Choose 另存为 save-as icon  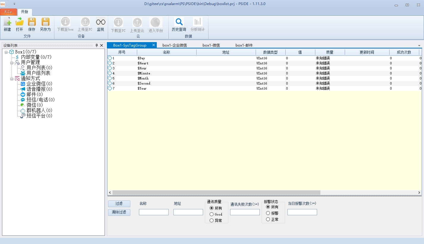(45, 22)
